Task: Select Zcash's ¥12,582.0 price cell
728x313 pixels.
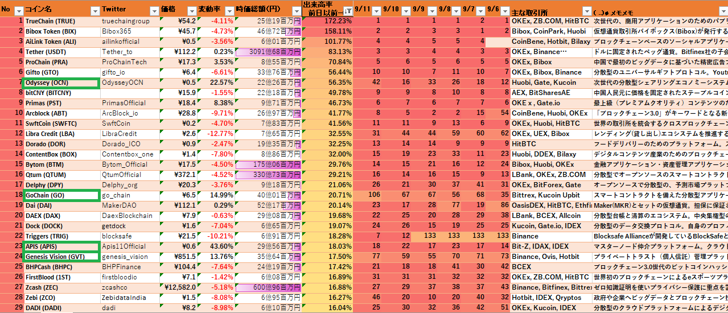Action: coord(178,287)
